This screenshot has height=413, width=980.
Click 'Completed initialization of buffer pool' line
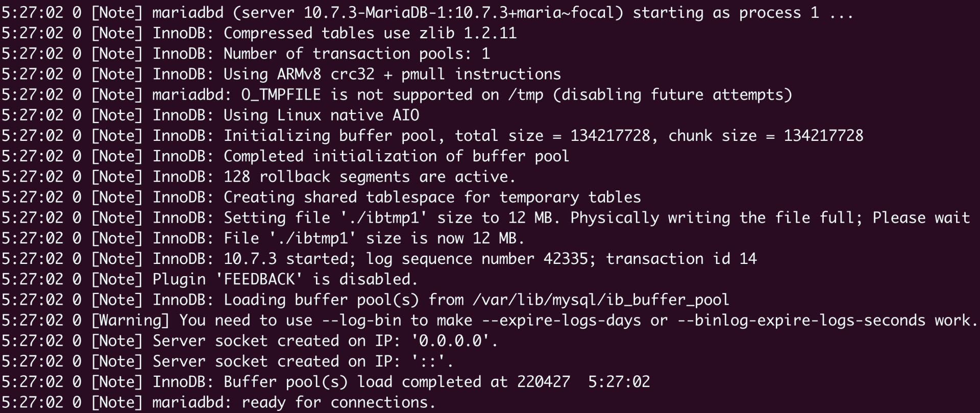pos(396,156)
